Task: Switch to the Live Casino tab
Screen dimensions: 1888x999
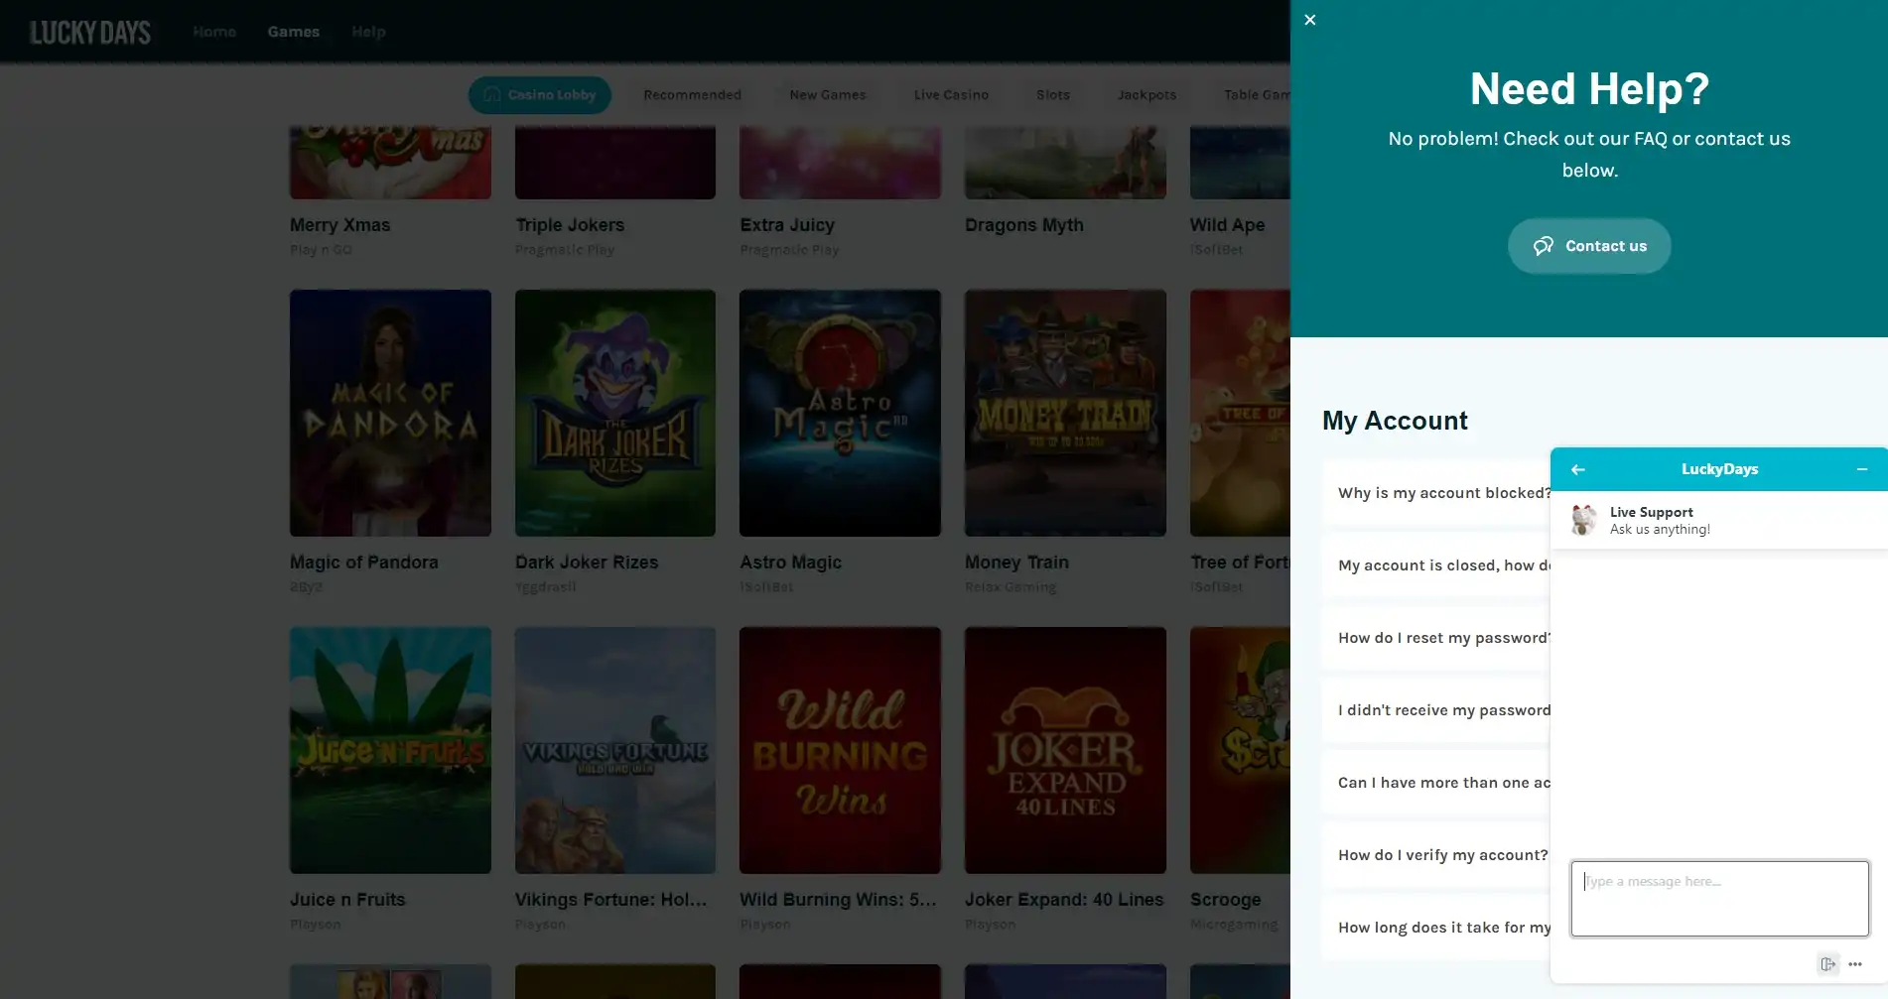Action: click(950, 95)
